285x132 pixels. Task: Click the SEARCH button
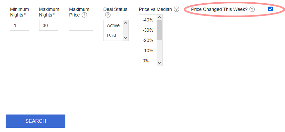point(36,121)
